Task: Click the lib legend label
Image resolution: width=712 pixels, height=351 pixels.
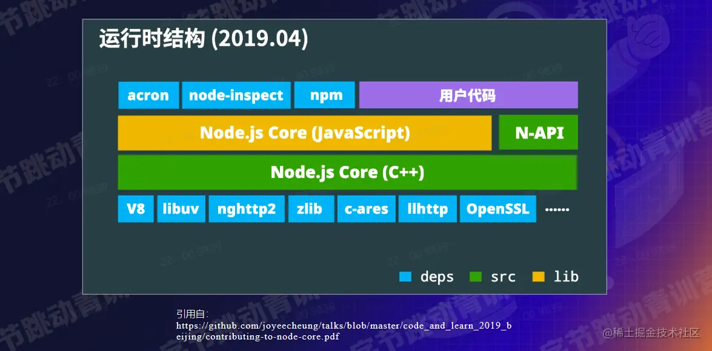Action: 566,276
